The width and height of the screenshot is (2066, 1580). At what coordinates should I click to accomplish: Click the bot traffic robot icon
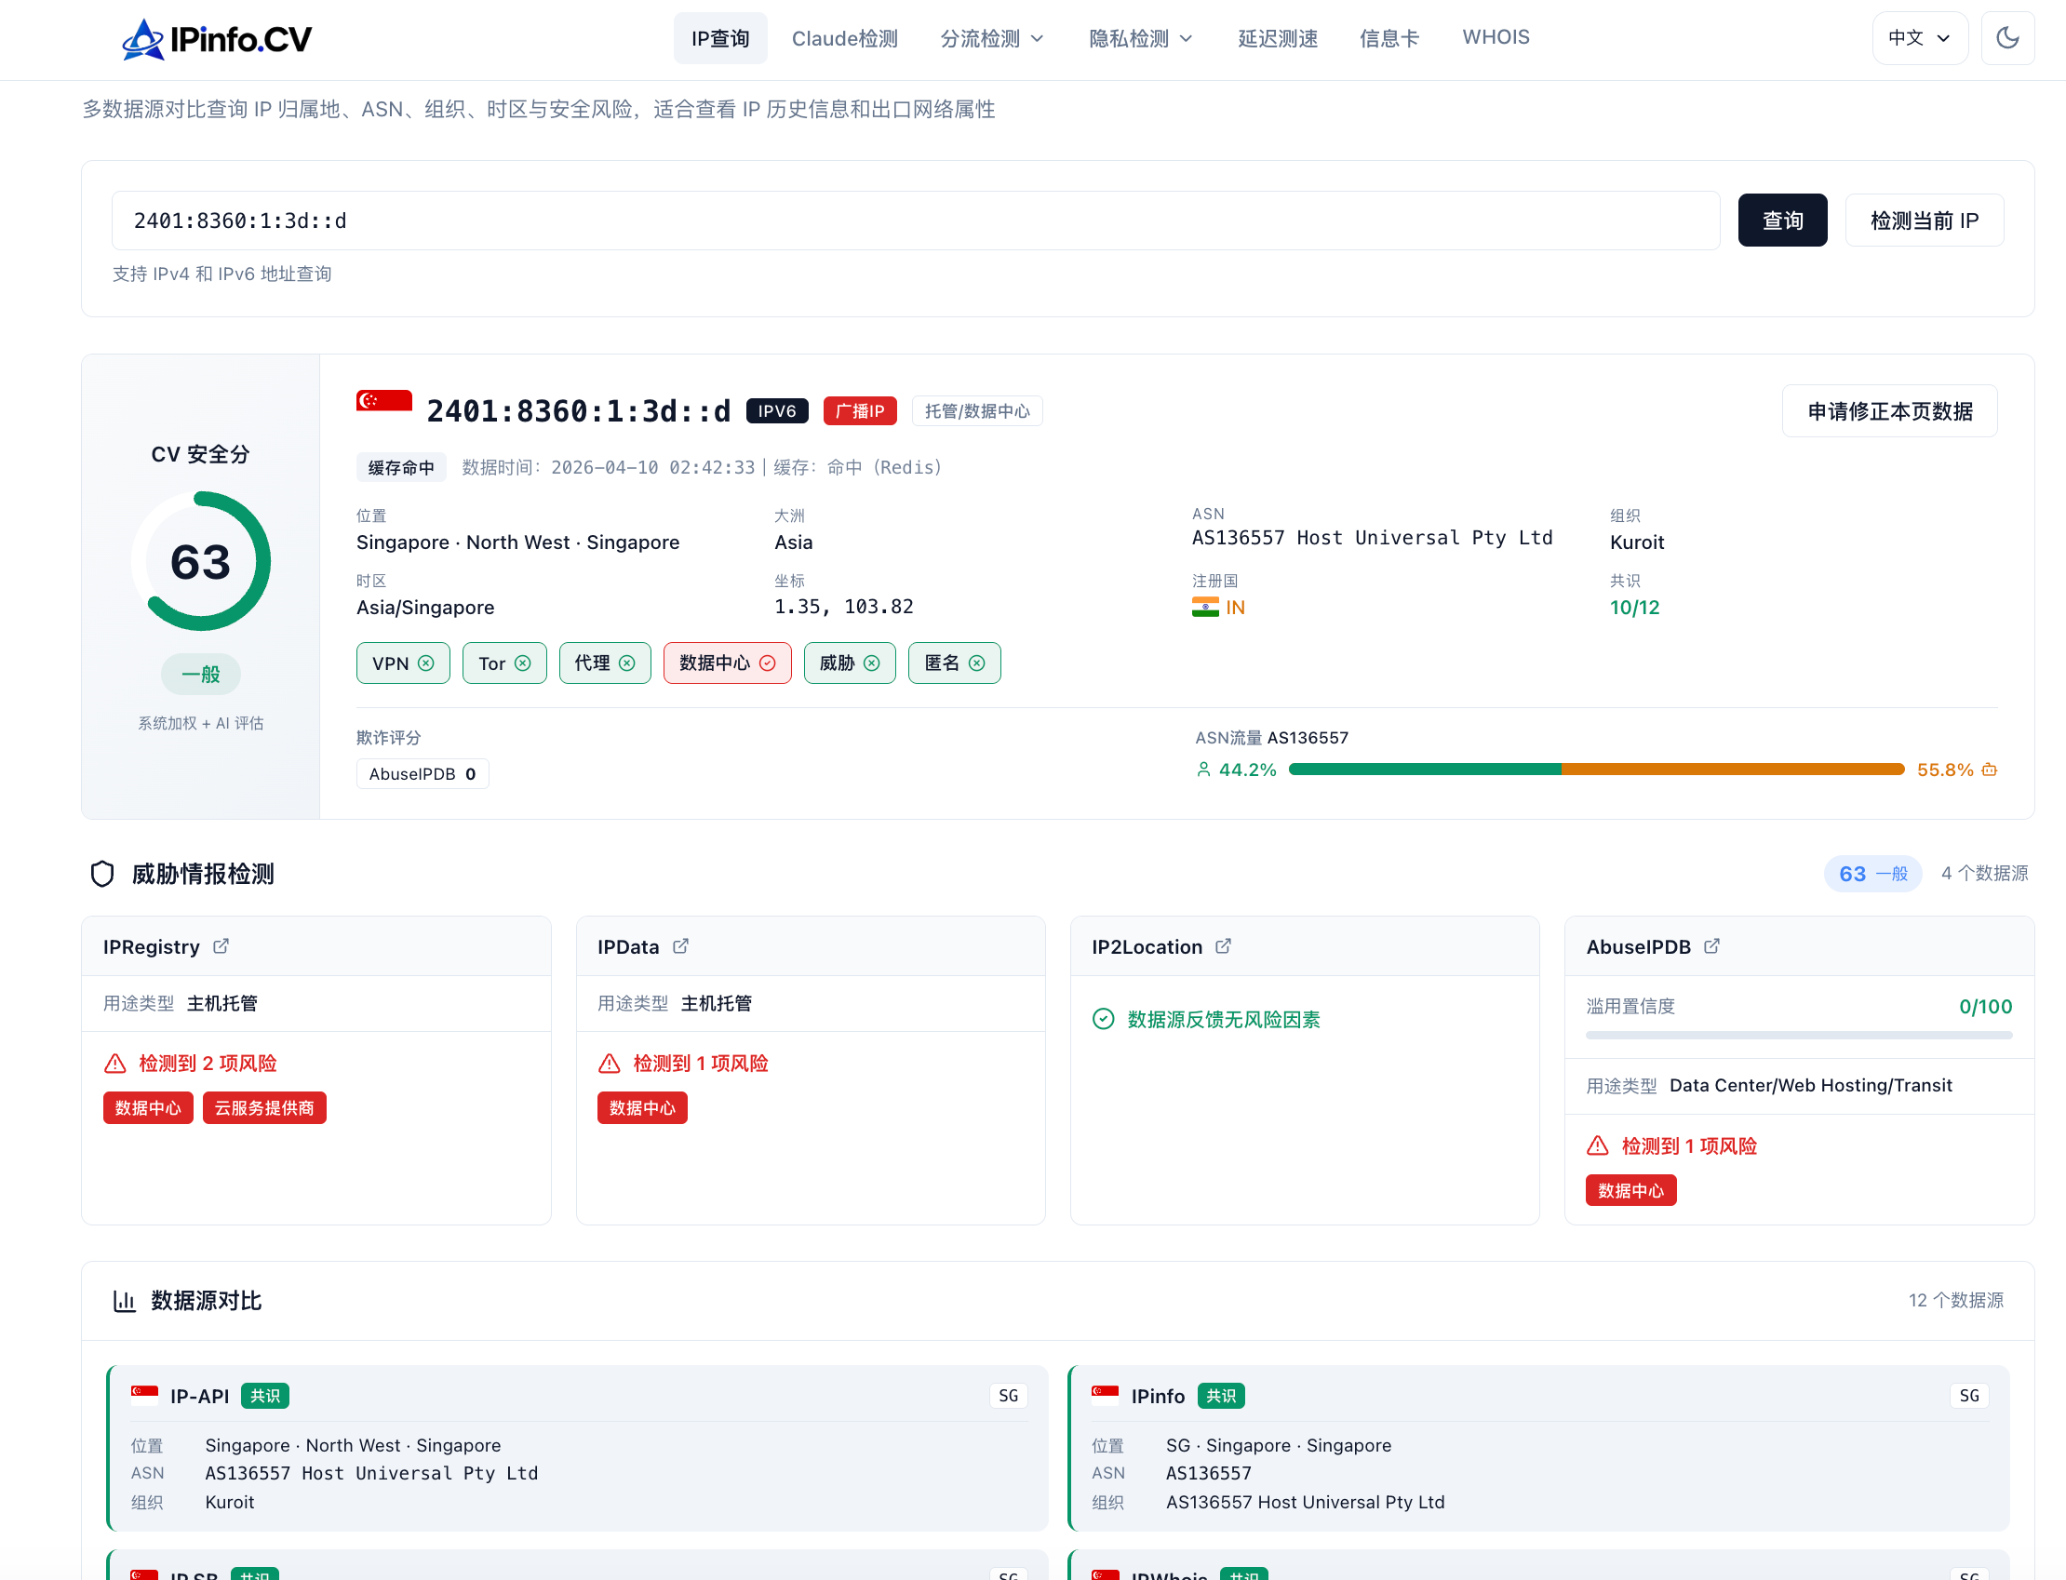1989,770
